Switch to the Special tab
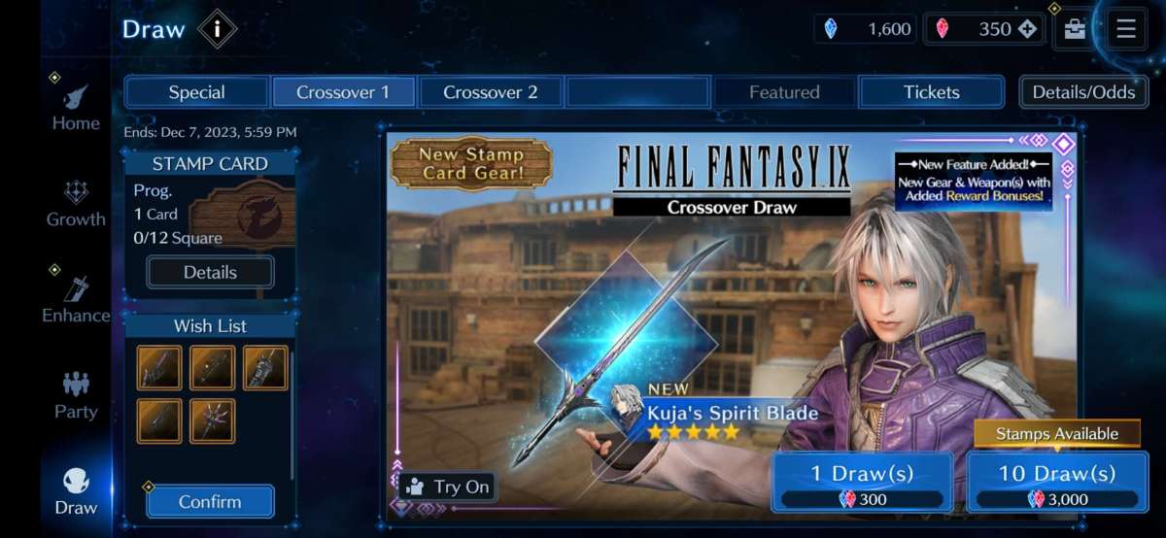1166x538 pixels. 197,92
